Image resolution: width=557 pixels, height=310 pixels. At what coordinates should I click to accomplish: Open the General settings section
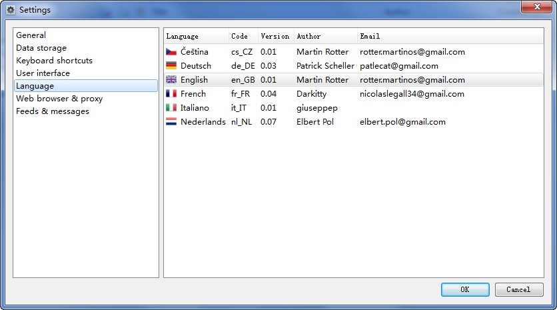pos(85,35)
